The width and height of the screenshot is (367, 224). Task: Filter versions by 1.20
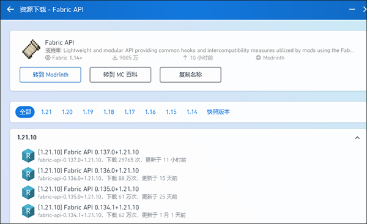67,112
